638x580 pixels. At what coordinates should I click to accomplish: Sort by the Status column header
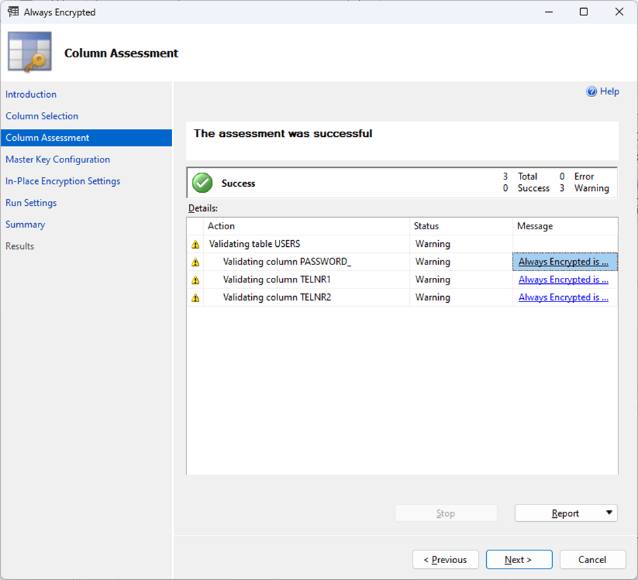tap(427, 226)
